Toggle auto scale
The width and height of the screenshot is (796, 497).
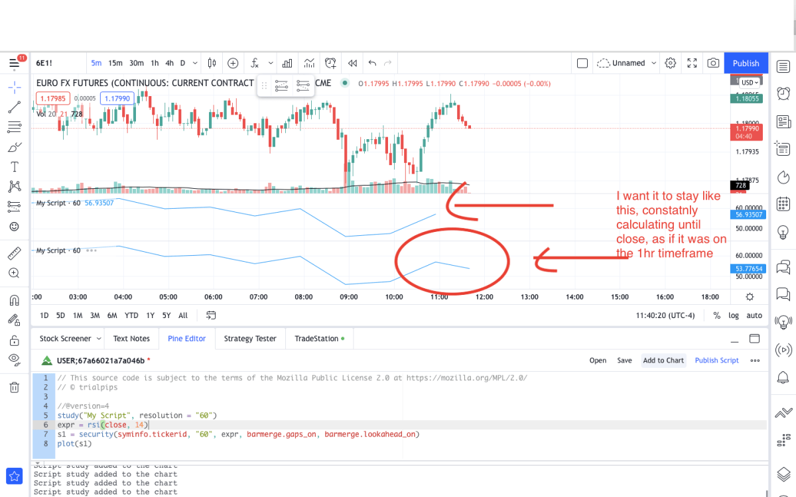tap(754, 315)
